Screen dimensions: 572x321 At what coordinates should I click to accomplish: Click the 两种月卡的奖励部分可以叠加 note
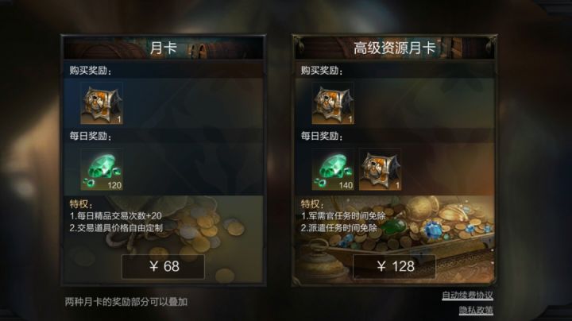(126, 302)
